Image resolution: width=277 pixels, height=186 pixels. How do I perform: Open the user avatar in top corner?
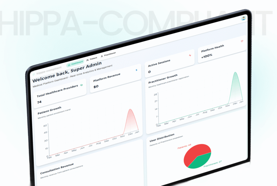[x=243, y=18]
